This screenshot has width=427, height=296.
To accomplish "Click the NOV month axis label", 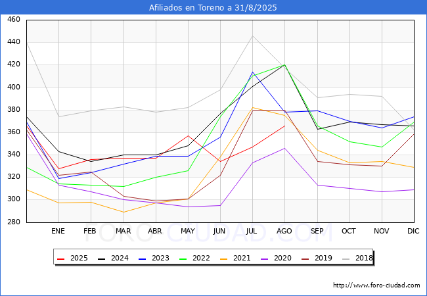I will tap(382, 231).
